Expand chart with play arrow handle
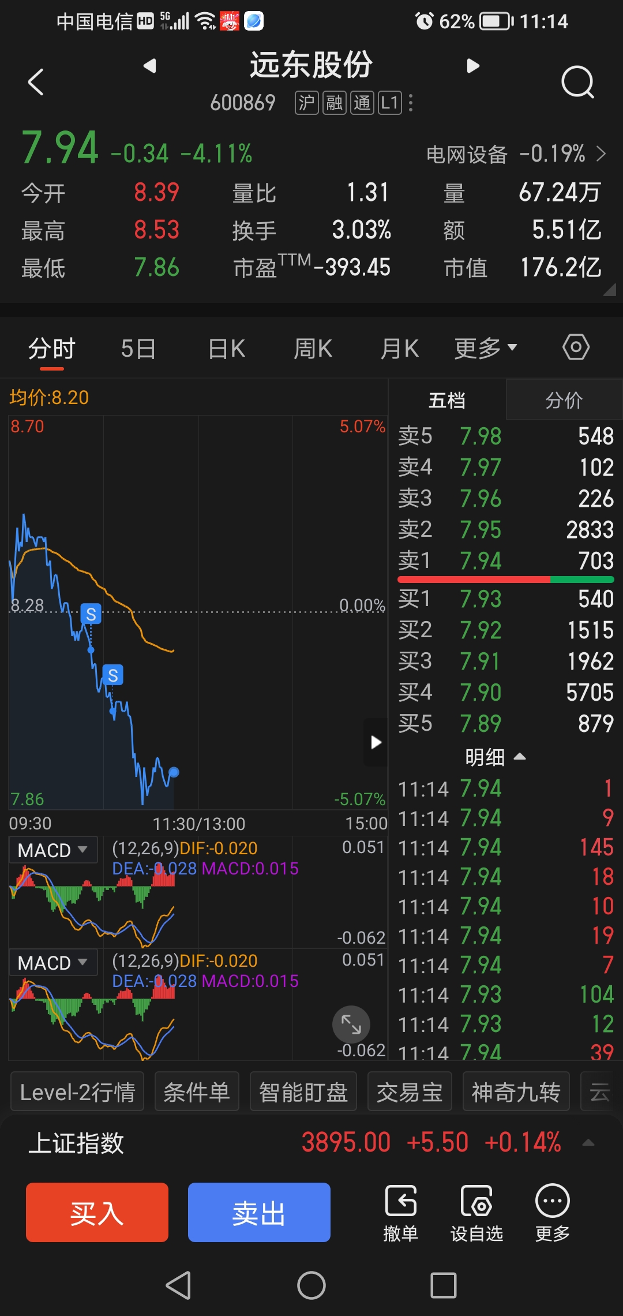The image size is (623, 1316). pyautogui.click(x=376, y=742)
